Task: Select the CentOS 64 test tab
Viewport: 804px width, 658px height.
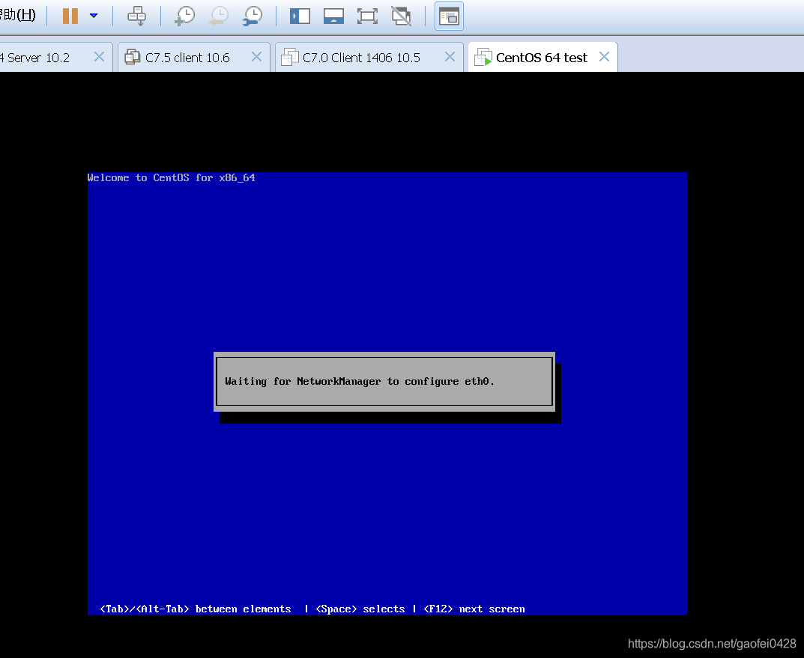Action: 542,58
